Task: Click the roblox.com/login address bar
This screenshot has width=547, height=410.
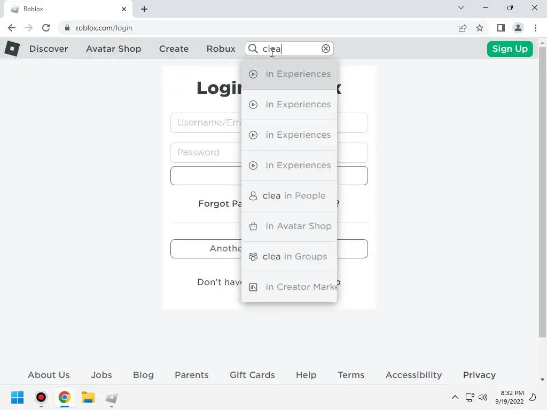Action: tap(104, 28)
